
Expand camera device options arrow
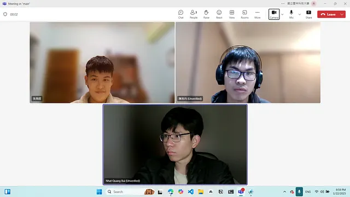[282, 14]
